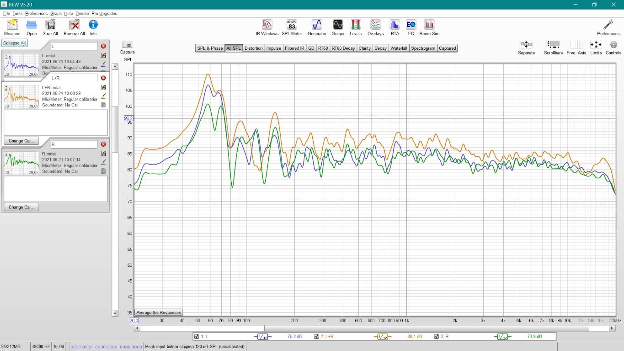Switch to the Decay tab
Image resolution: width=624 pixels, height=351 pixels.
tap(381, 48)
